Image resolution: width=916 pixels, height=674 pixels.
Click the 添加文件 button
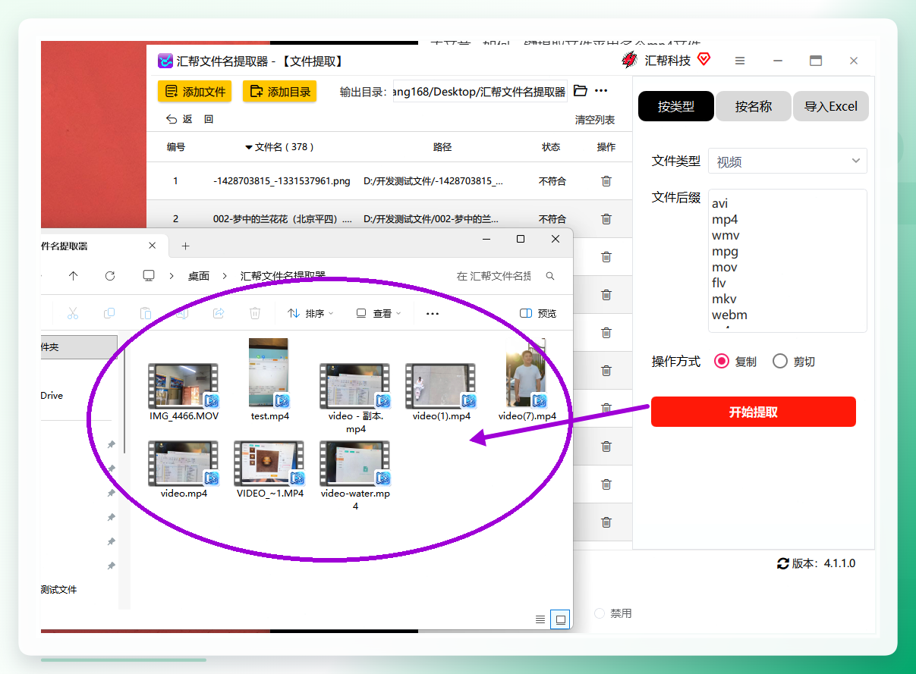click(195, 92)
